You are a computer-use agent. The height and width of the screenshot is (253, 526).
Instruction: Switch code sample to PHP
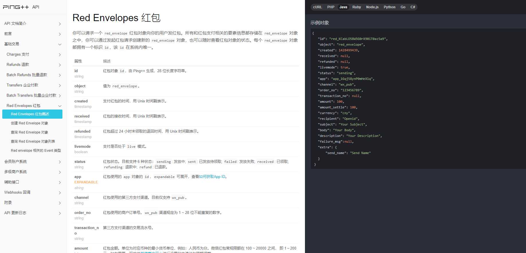(331, 7)
